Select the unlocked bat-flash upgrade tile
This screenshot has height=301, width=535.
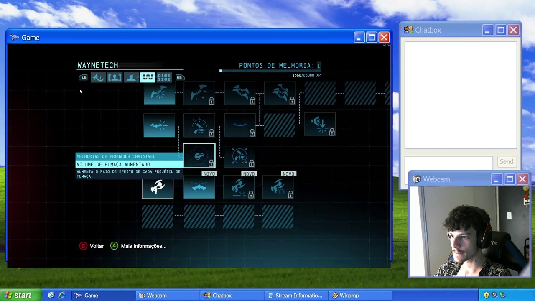point(159,125)
